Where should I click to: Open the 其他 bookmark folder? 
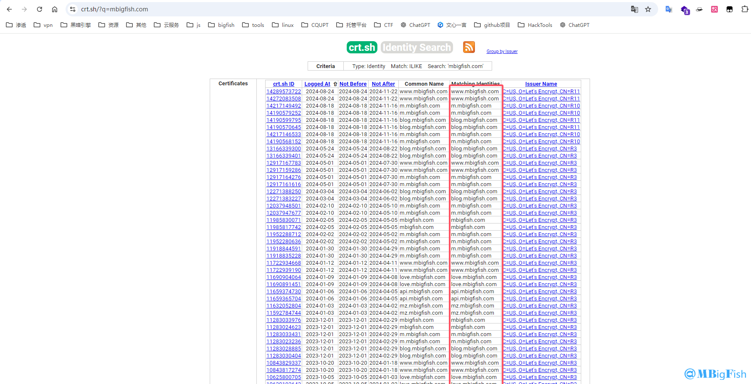click(x=136, y=25)
